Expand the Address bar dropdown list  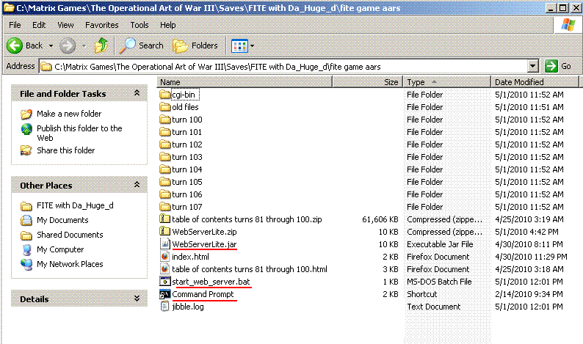pos(533,67)
